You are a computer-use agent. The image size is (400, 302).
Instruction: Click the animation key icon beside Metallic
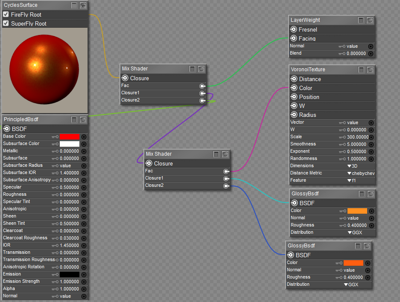click(55, 151)
